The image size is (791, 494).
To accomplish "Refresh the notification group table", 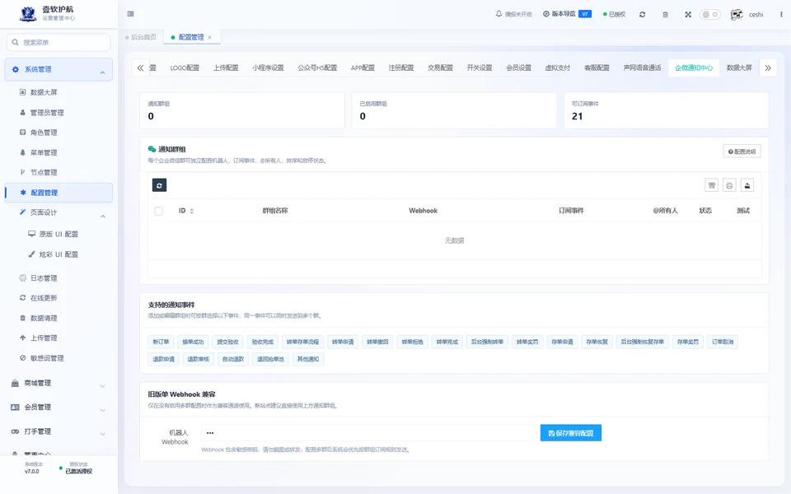I will coord(159,185).
